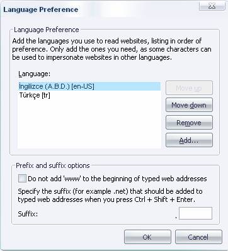The height and width of the screenshot is (251, 228).
Task: Click the 'Suffix:' label
Action: coord(28,214)
